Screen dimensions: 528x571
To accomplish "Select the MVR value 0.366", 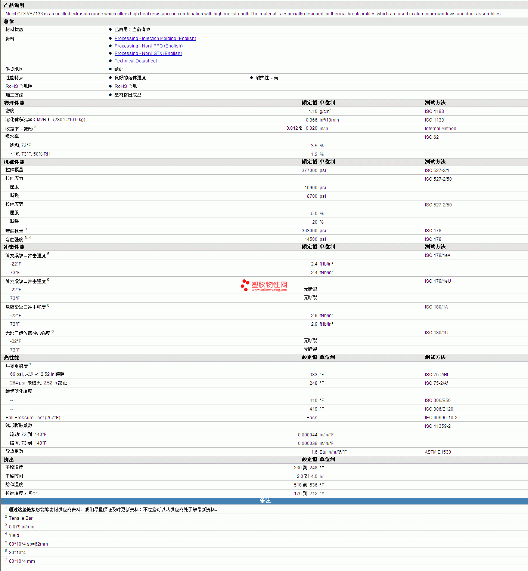I will (x=311, y=120).
